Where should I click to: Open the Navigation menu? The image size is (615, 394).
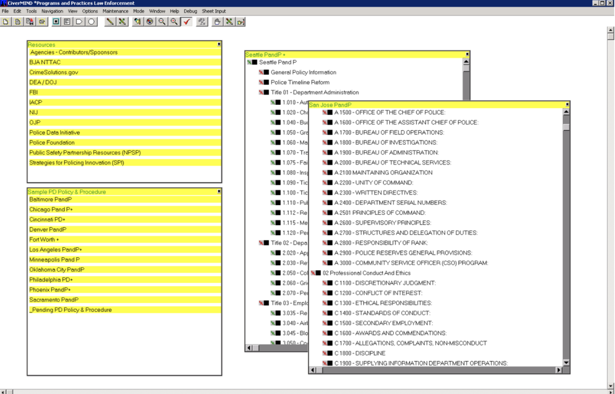52,11
